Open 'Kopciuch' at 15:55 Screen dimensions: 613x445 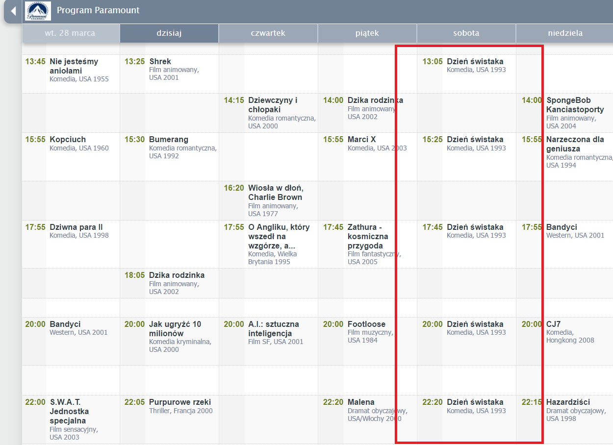tap(68, 139)
